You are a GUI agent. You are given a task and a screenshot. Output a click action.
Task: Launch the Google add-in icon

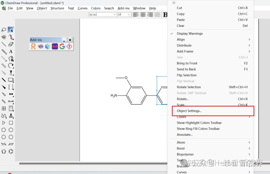point(62,46)
